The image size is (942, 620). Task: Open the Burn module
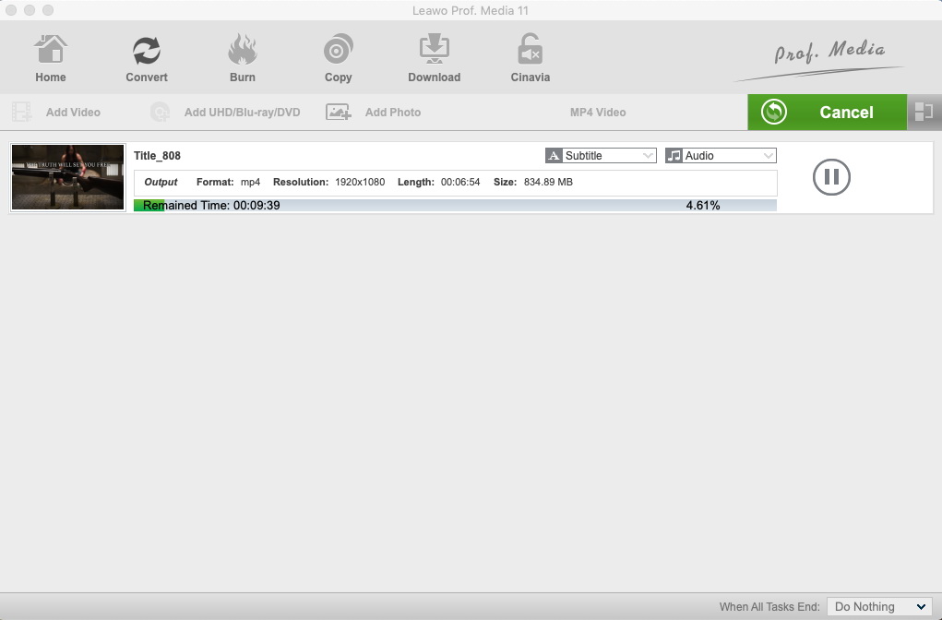[242, 58]
